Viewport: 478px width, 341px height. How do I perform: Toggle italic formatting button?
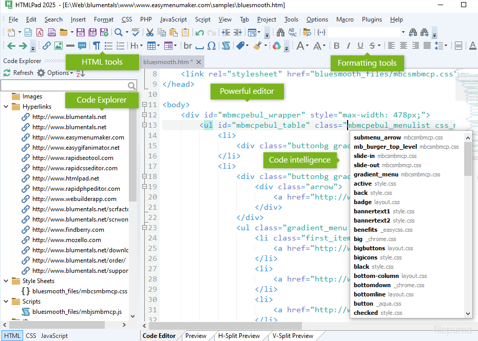coord(349,46)
